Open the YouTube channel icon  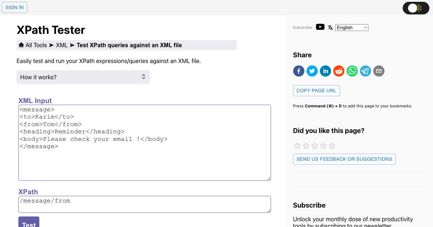click(x=320, y=27)
